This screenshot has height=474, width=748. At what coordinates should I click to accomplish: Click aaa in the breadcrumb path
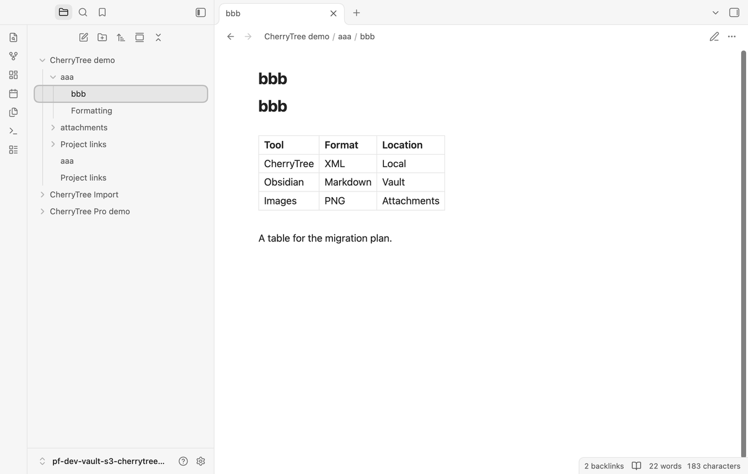point(345,37)
